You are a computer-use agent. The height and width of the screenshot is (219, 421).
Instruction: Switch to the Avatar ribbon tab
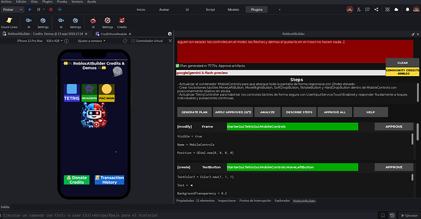point(164,10)
